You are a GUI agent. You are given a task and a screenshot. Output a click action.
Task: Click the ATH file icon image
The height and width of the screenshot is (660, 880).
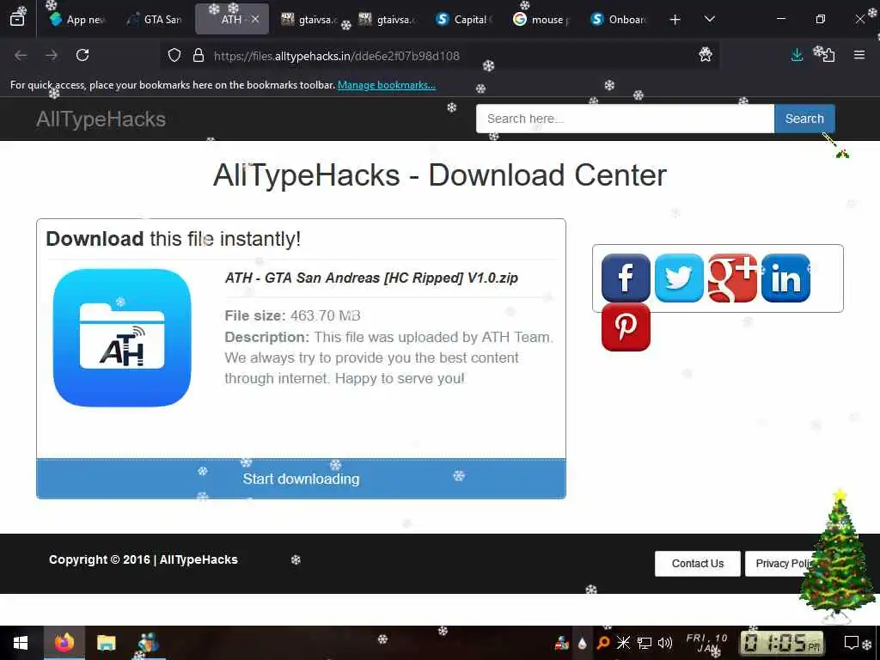tap(122, 338)
